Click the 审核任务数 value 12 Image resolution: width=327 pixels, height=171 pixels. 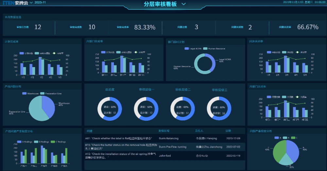(x=38, y=27)
